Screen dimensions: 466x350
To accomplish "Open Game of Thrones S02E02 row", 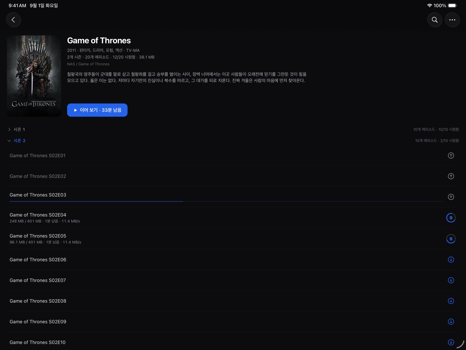I will click(233, 176).
